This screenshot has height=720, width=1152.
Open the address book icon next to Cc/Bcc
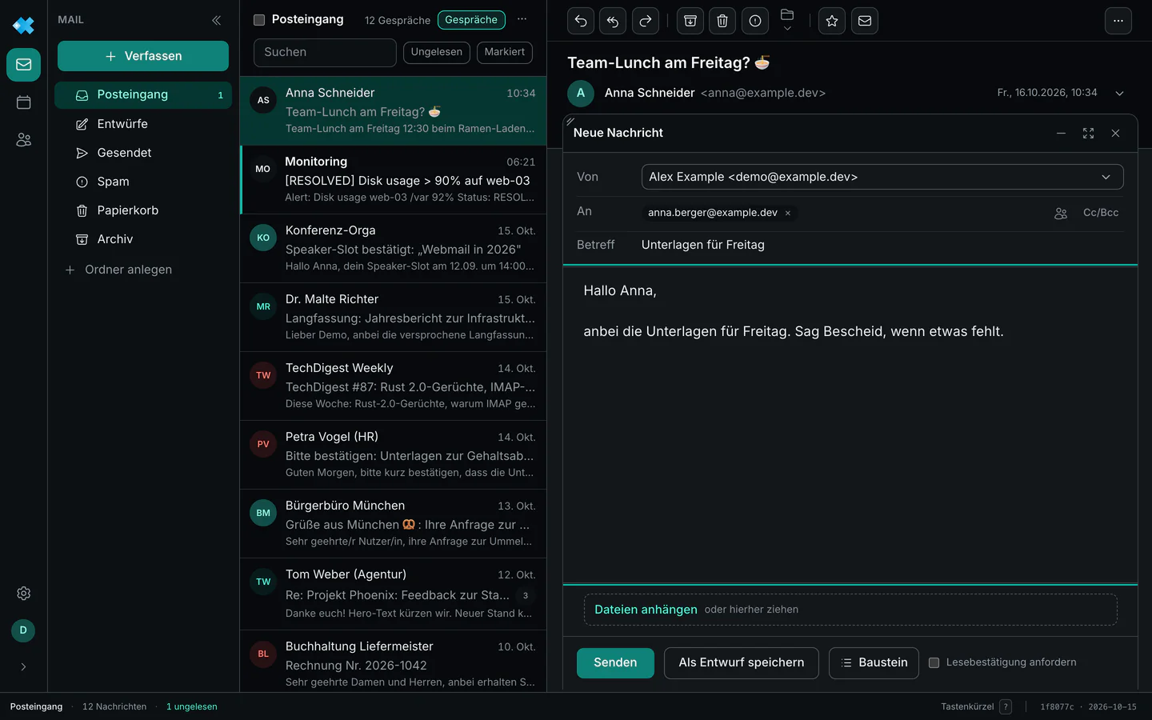(1061, 214)
